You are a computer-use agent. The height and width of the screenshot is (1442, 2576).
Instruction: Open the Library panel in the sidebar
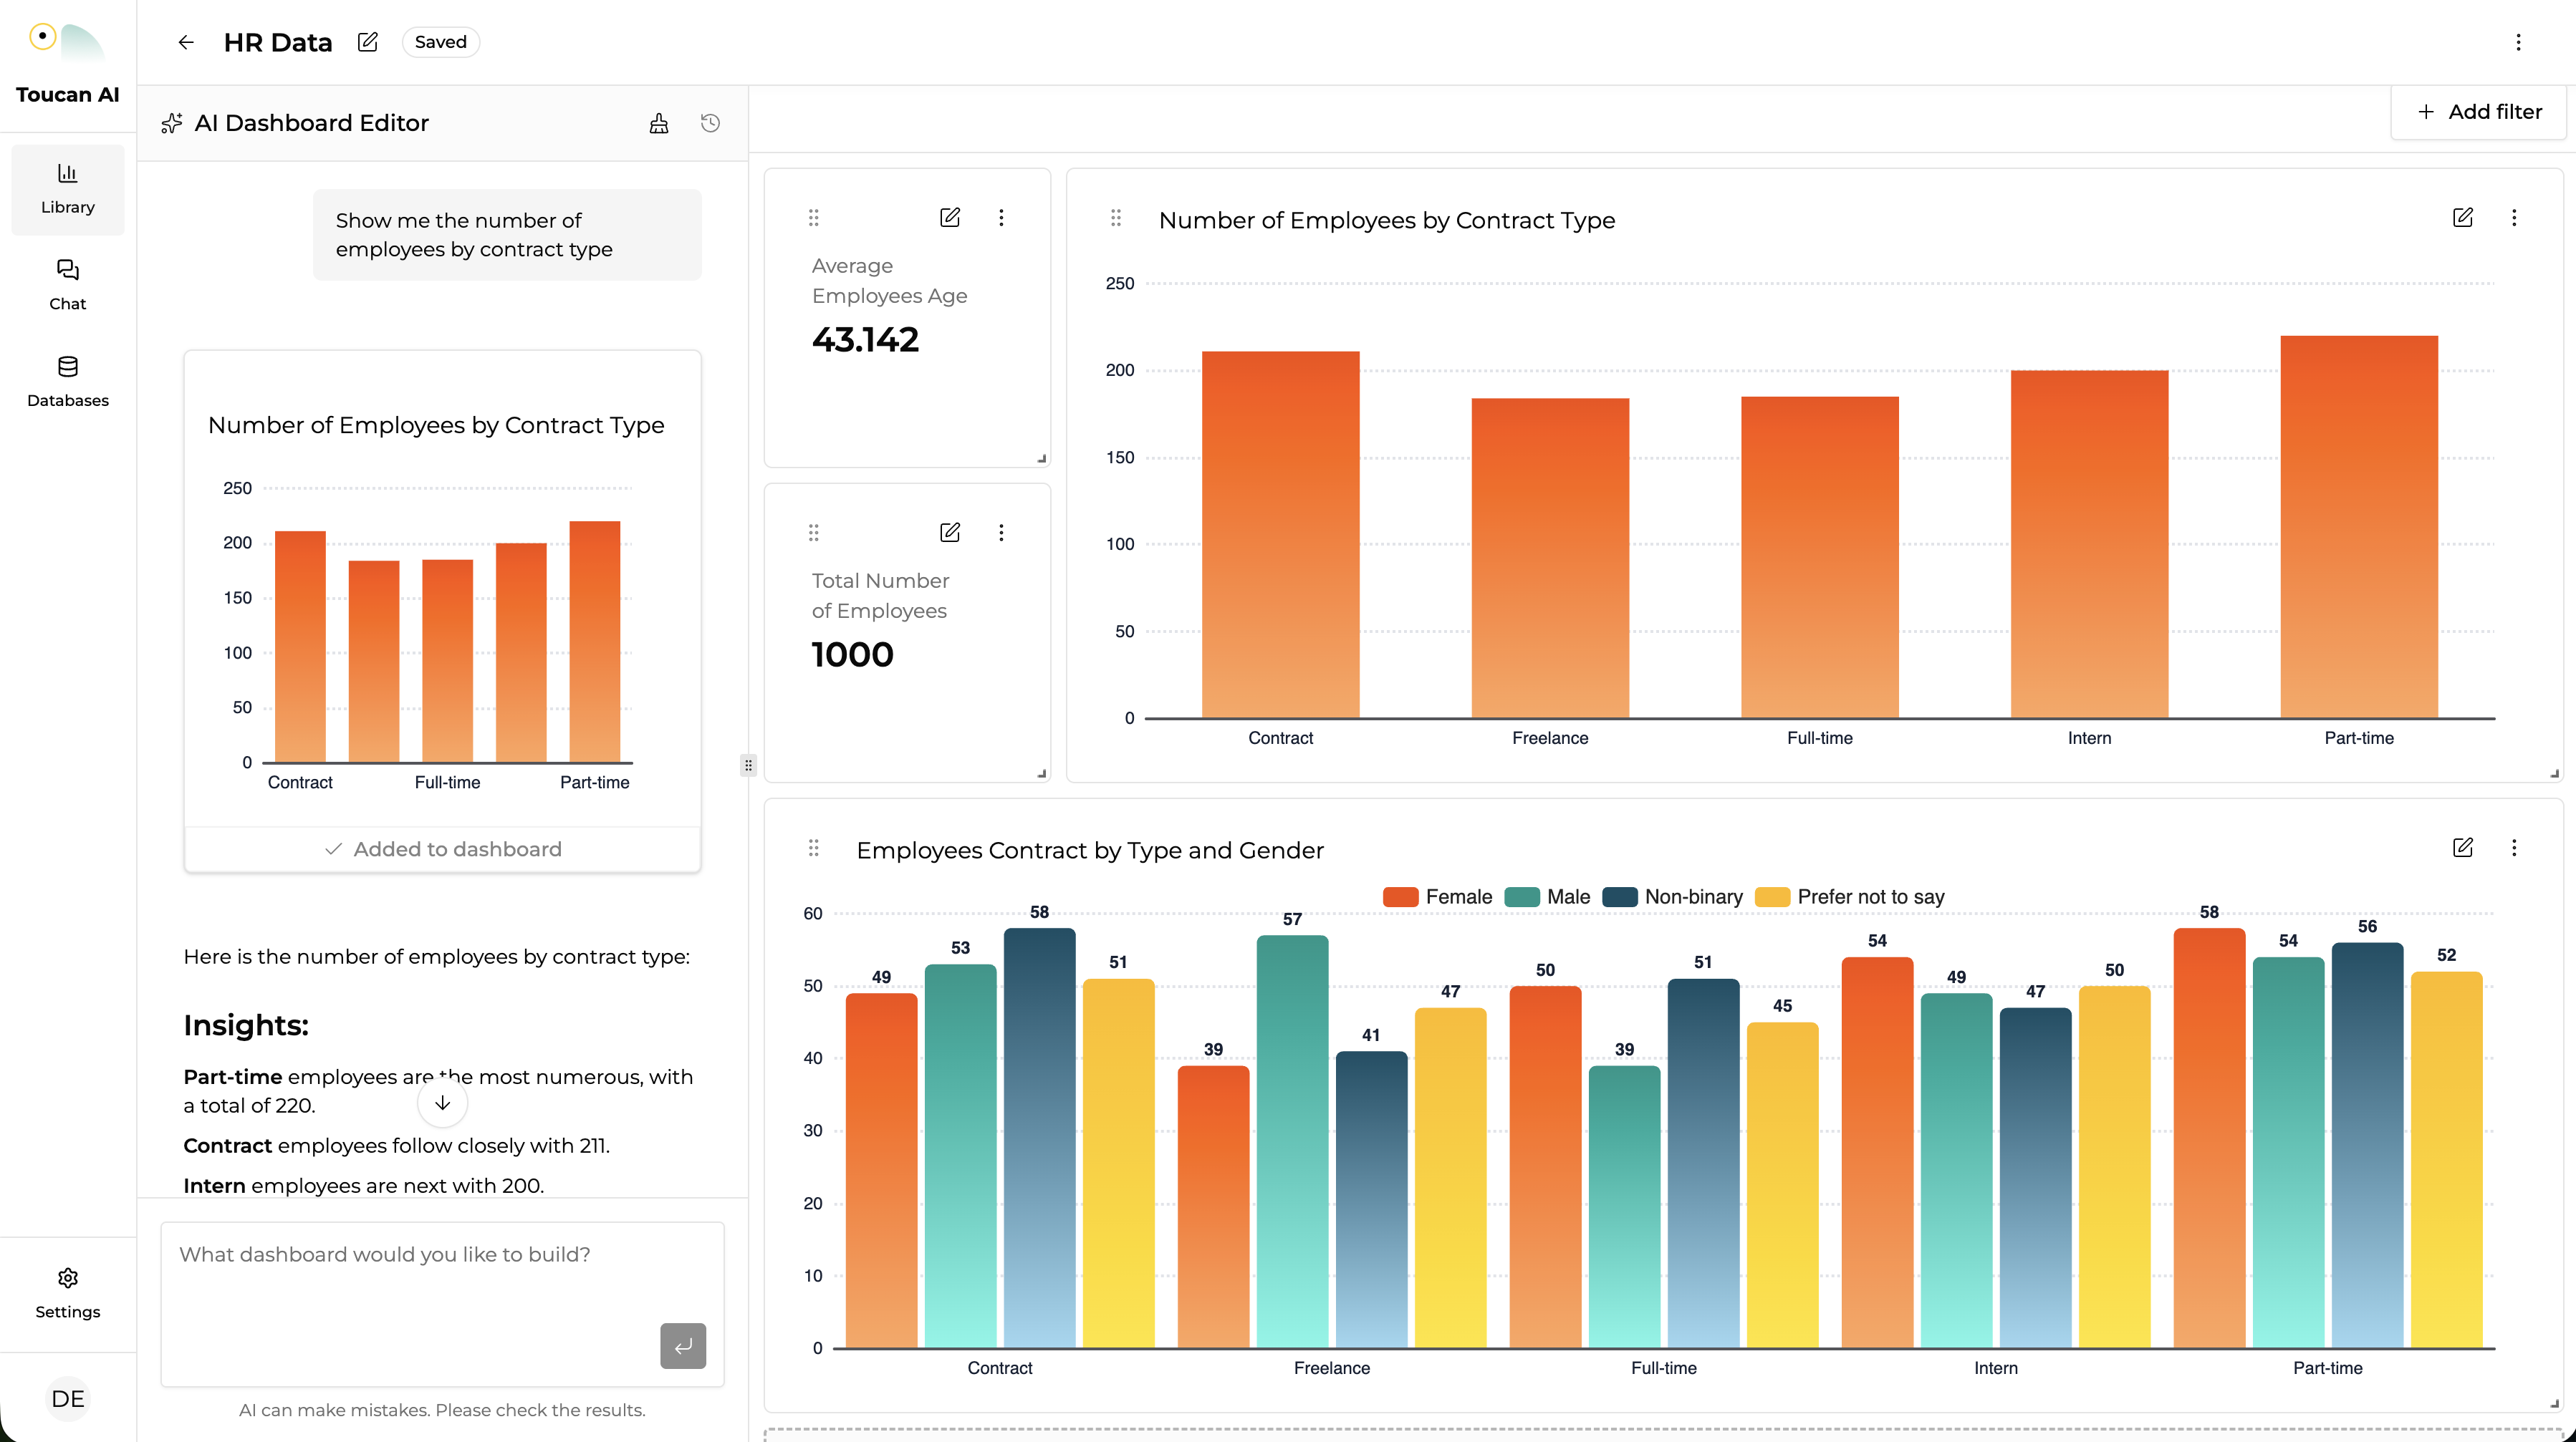coord(66,188)
